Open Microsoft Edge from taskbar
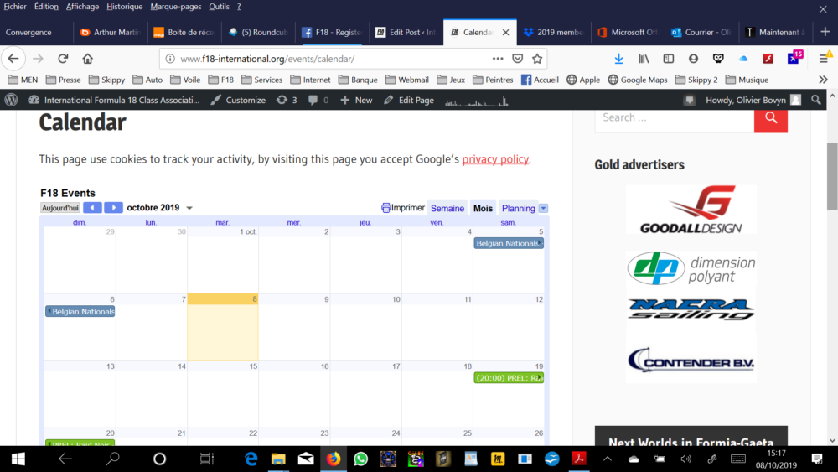 [x=251, y=459]
